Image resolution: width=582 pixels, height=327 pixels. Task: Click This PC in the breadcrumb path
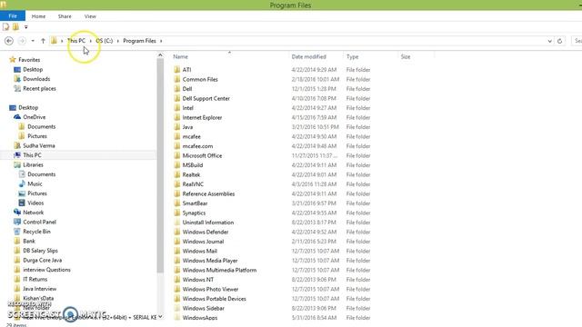[76, 41]
